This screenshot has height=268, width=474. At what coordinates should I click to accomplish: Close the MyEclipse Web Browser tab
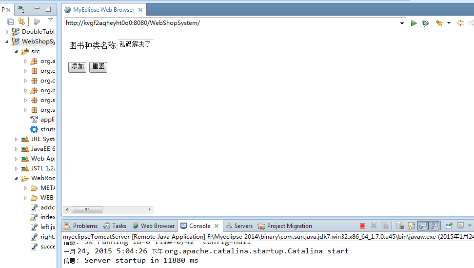point(140,10)
